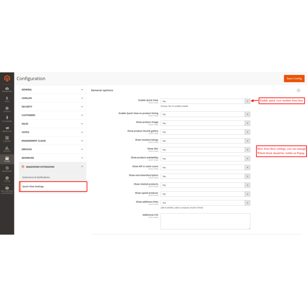Open the Enable Quick View dropdown
Viewport: 307px width, 307px height.
205,101
